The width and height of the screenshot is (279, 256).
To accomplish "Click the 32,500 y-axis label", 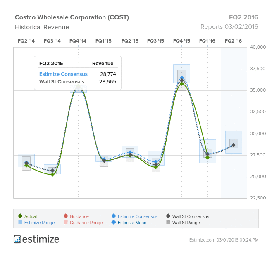I will tap(258, 111).
